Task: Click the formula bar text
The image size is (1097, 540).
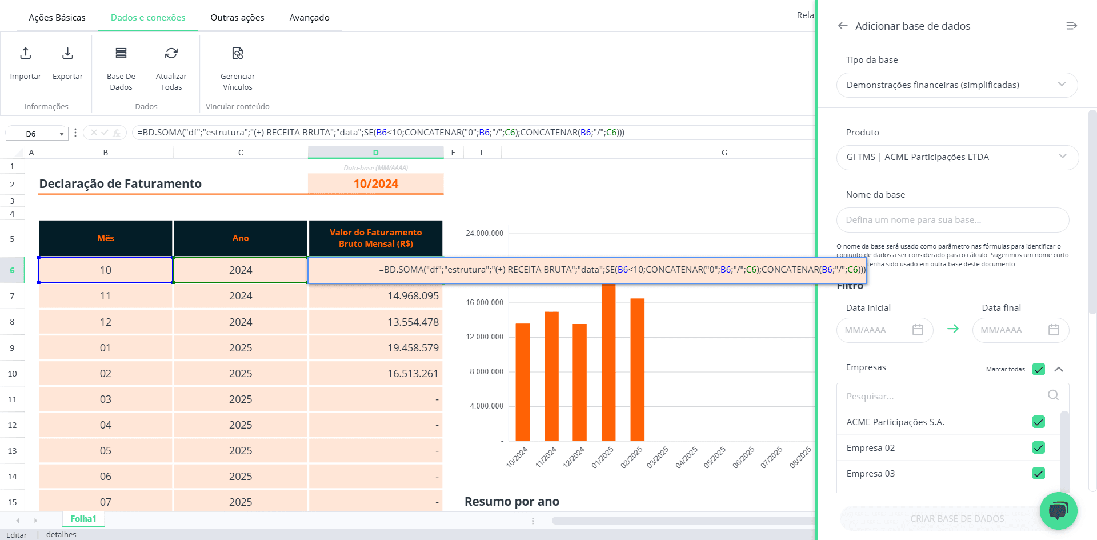Action: pyautogui.click(x=381, y=133)
